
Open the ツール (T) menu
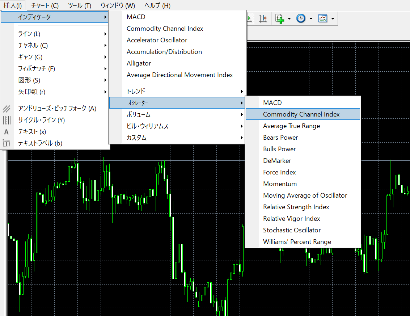pyautogui.click(x=80, y=5)
